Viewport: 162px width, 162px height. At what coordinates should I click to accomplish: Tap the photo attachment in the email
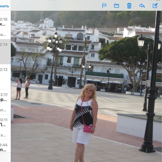[x=86, y=86]
